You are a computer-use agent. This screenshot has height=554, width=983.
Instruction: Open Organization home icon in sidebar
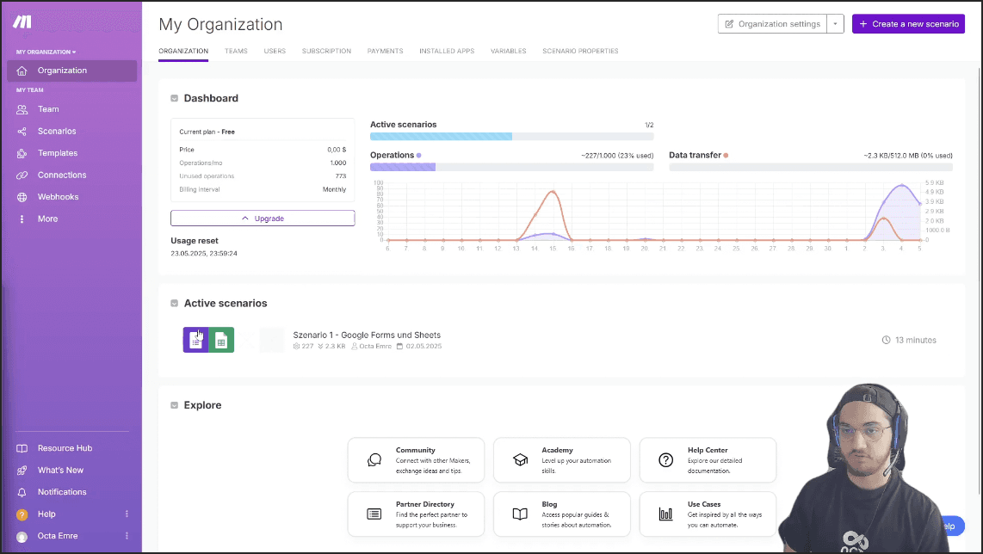point(22,71)
